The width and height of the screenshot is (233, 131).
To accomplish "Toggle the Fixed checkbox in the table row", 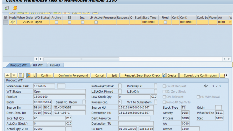I will point(165,22).
